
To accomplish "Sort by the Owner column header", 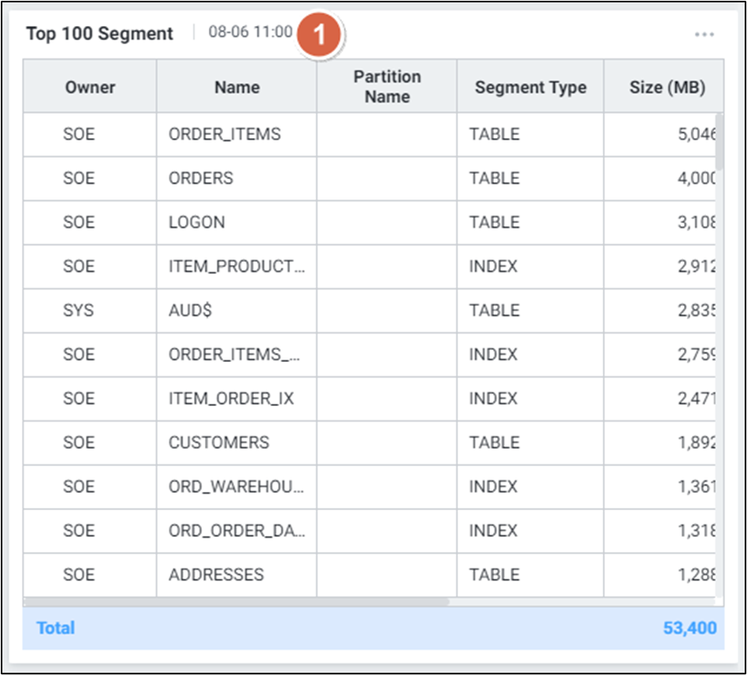I will (90, 87).
